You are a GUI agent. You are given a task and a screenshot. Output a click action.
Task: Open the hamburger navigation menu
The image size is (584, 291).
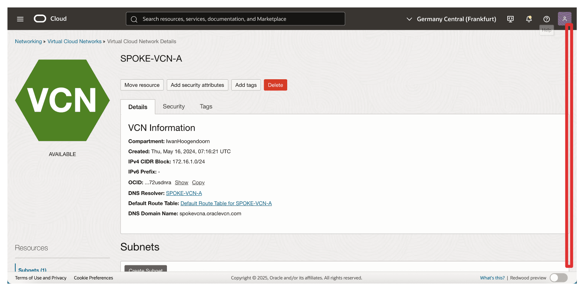20,19
